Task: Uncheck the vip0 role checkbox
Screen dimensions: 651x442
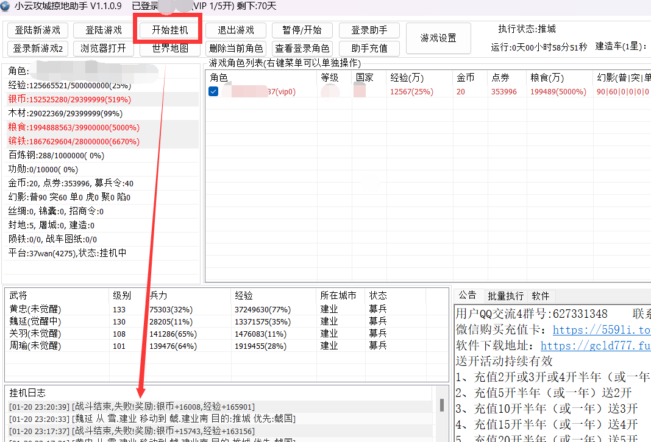Action: pyautogui.click(x=213, y=91)
